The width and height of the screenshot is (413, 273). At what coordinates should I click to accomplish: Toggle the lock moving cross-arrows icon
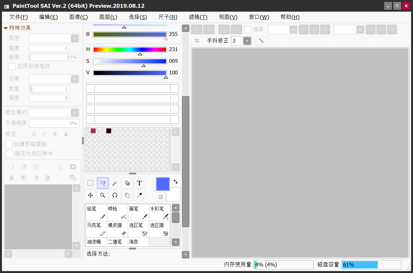[55, 134]
